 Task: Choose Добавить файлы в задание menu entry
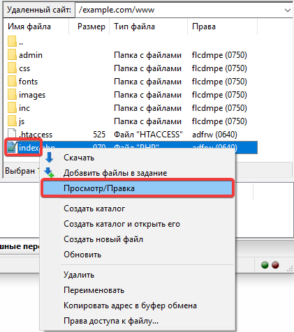(x=138, y=173)
